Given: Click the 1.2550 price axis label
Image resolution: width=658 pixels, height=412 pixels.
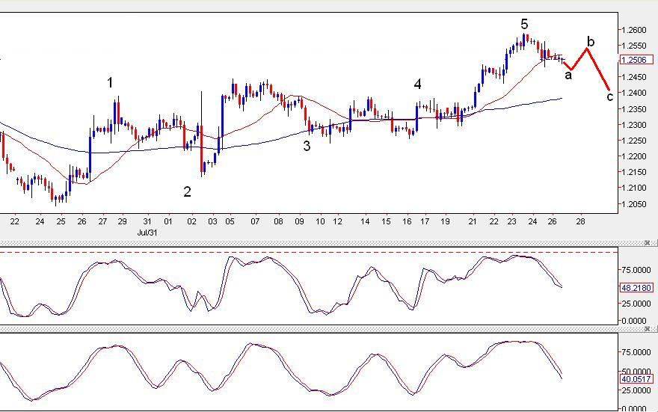Looking at the screenshot, I should (x=633, y=46).
